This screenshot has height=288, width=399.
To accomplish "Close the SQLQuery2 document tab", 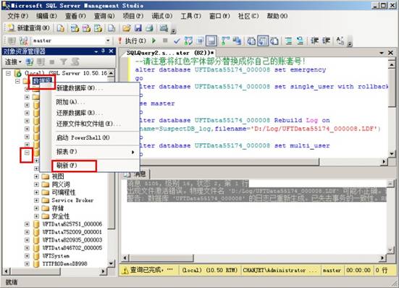I will [390, 53].
